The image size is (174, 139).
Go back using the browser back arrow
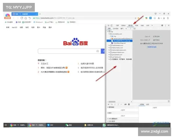click(14, 18)
